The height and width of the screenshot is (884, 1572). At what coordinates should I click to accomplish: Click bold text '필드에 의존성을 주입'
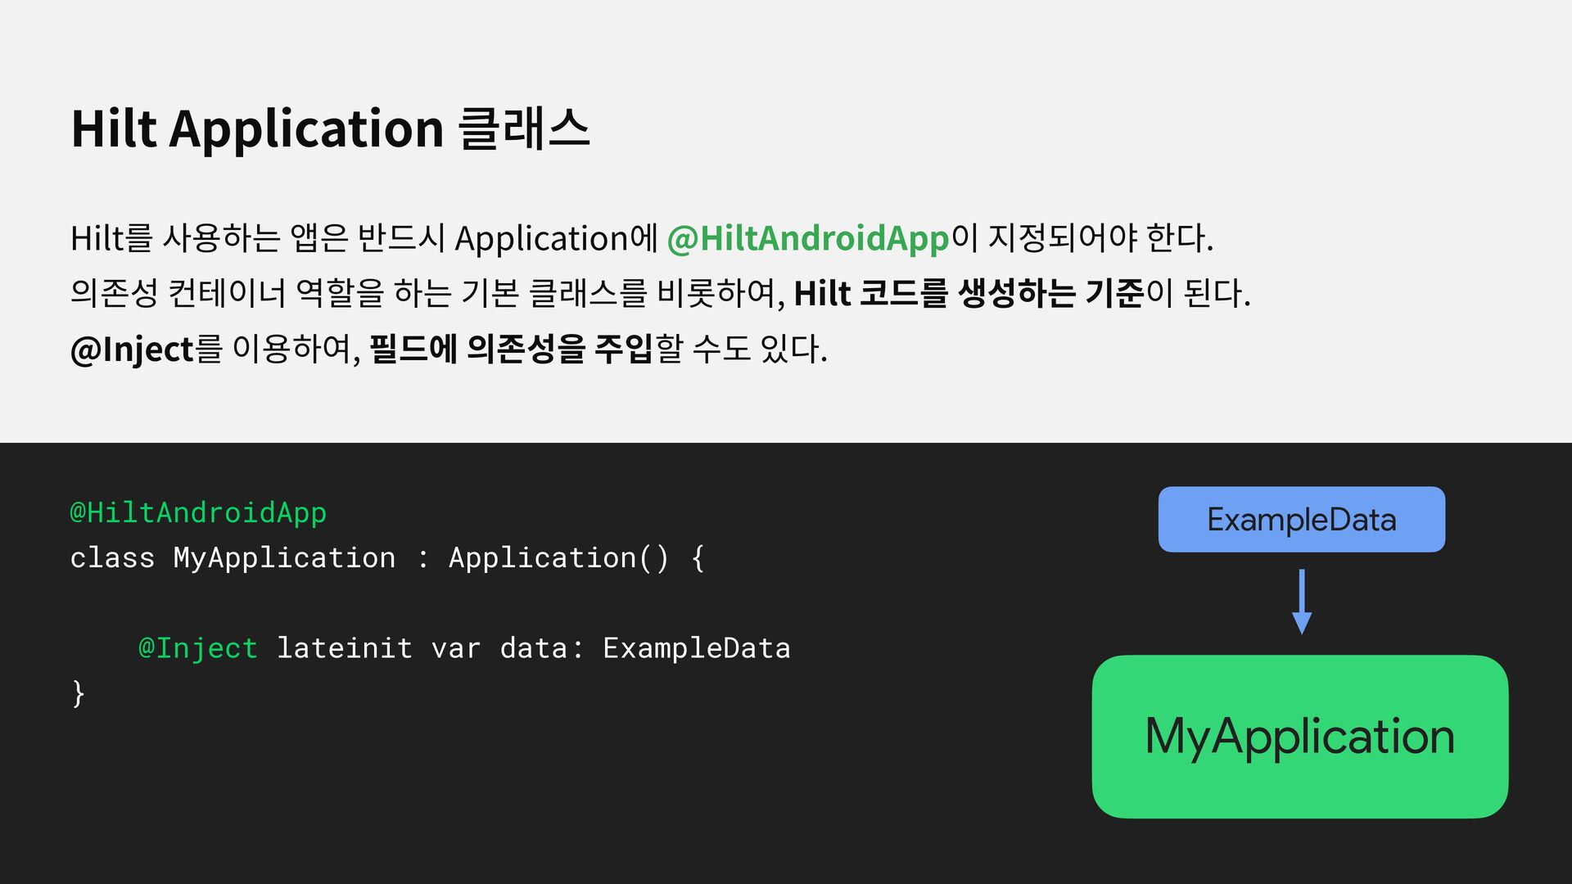(511, 349)
